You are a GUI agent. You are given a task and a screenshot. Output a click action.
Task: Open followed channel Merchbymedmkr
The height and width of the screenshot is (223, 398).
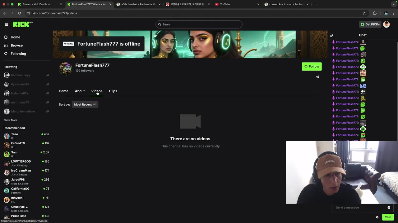26,111
